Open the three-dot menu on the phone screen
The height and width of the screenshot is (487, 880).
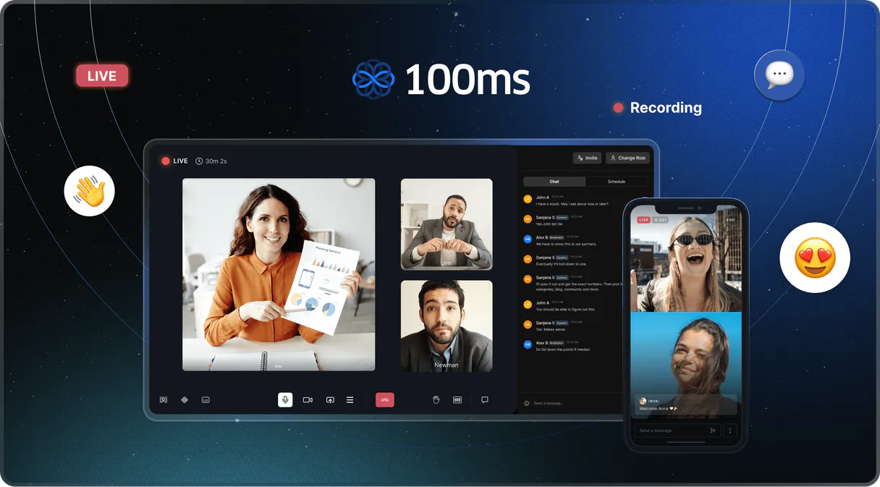730,430
